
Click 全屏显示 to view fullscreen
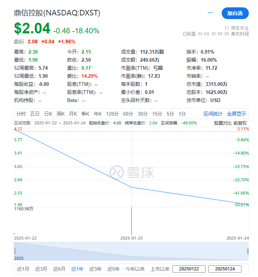(x=236, y=114)
